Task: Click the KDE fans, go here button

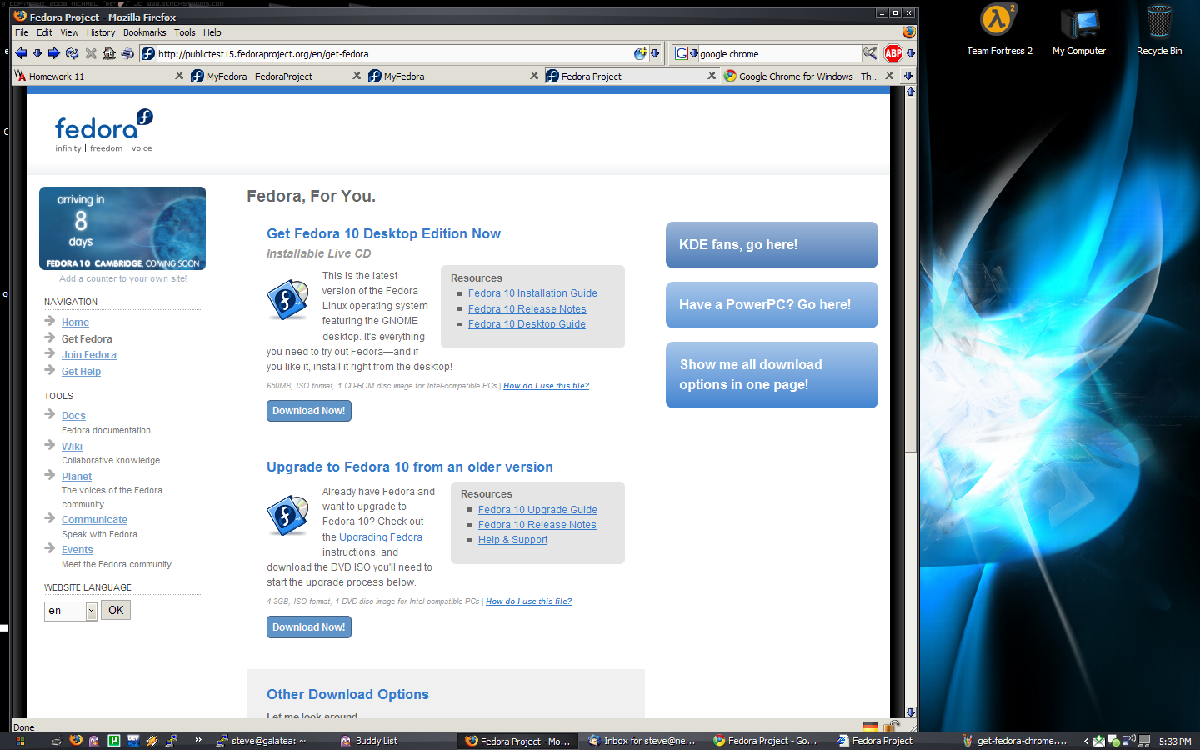Action: (772, 245)
